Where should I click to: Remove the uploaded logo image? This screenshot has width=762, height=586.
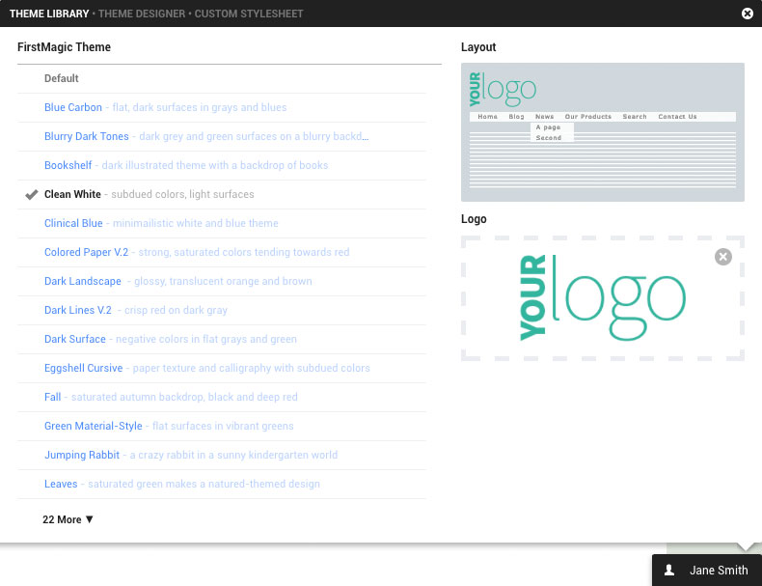point(723,257)
